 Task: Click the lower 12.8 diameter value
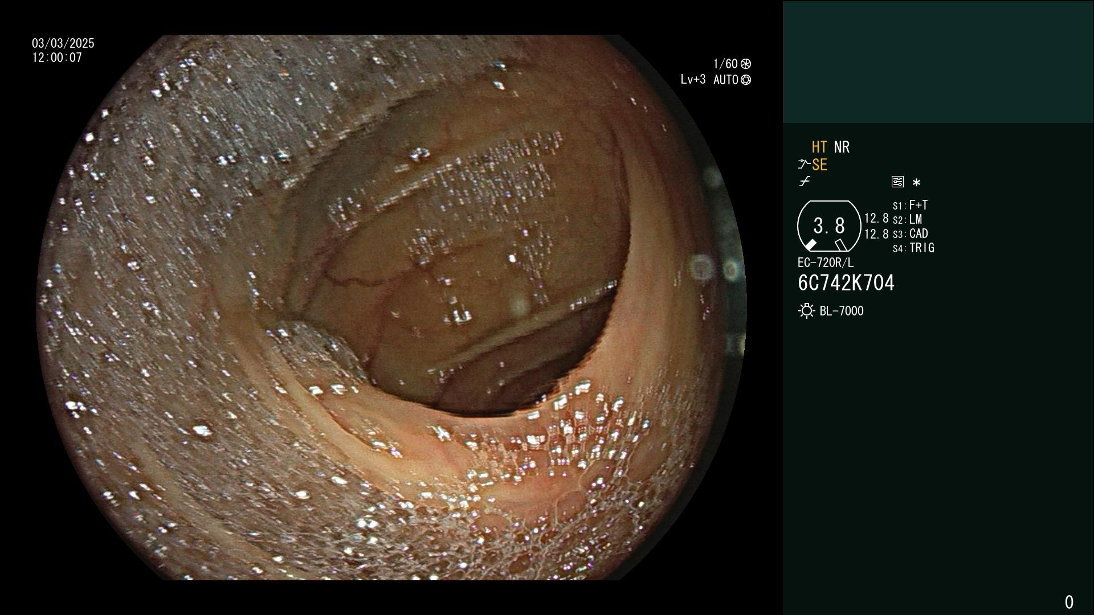[x=876, y=234]
